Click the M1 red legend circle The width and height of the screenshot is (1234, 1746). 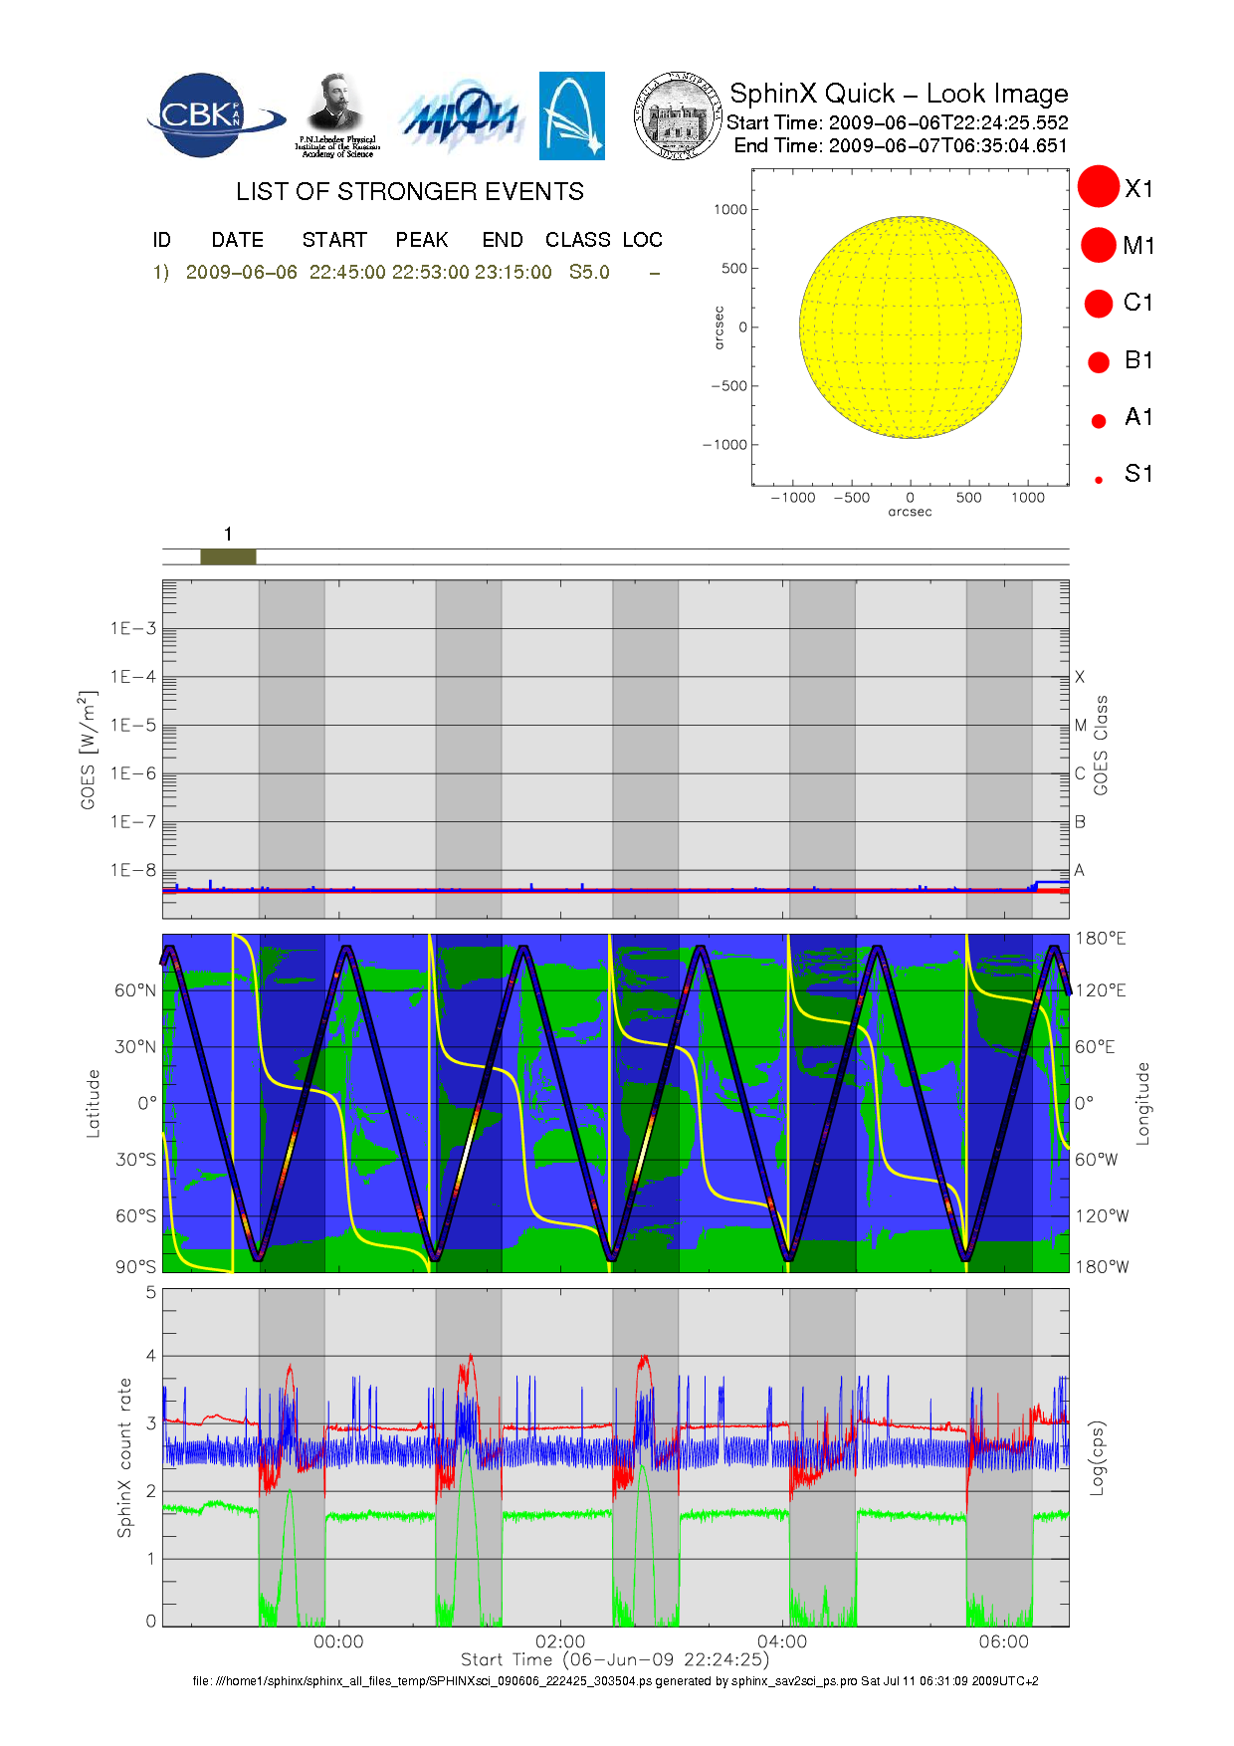(1099, 245)
